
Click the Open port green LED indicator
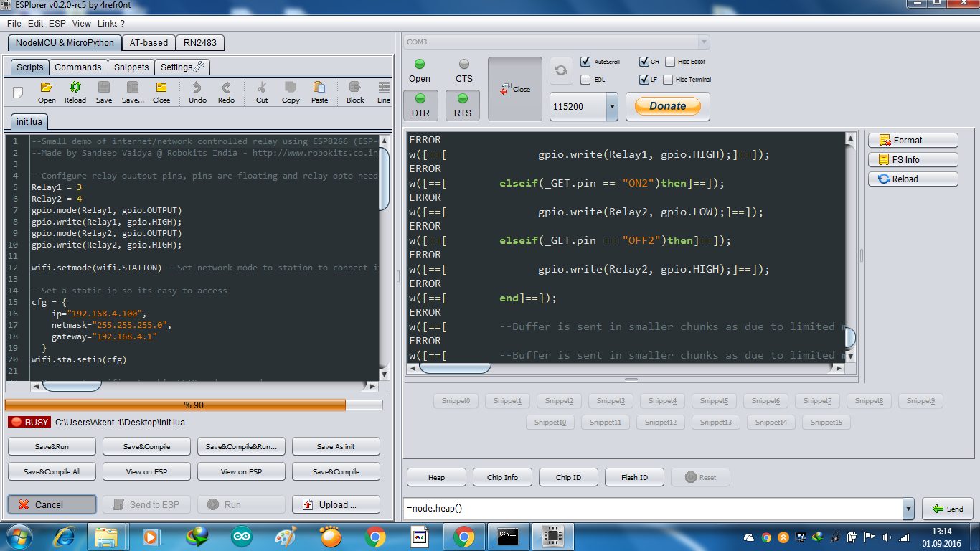420,64
